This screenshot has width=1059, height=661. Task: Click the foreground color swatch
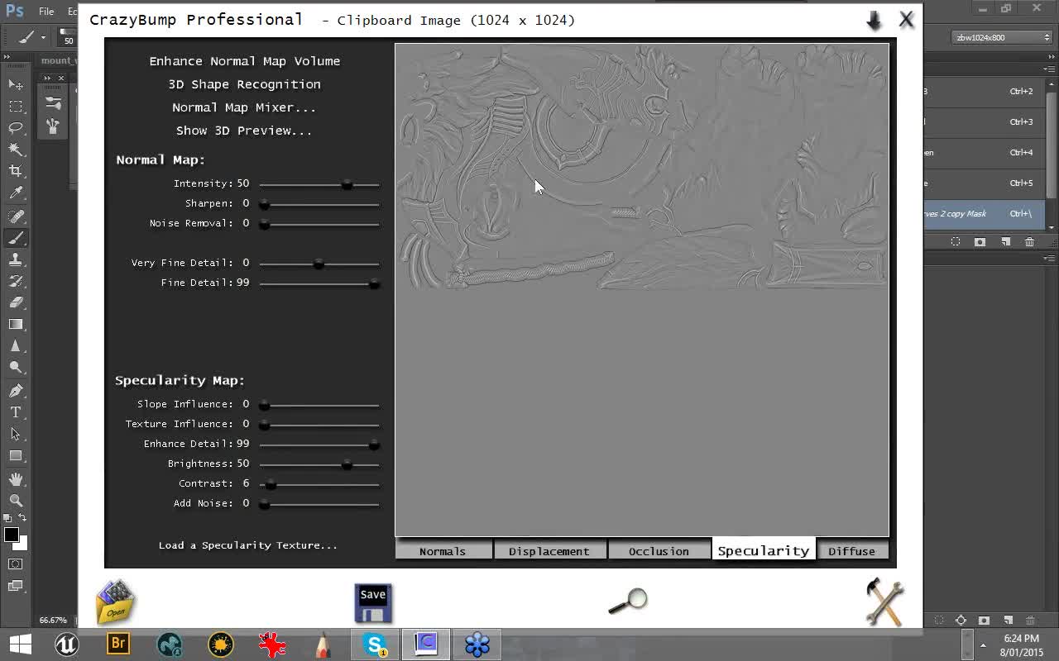click(x=11, y=534)
